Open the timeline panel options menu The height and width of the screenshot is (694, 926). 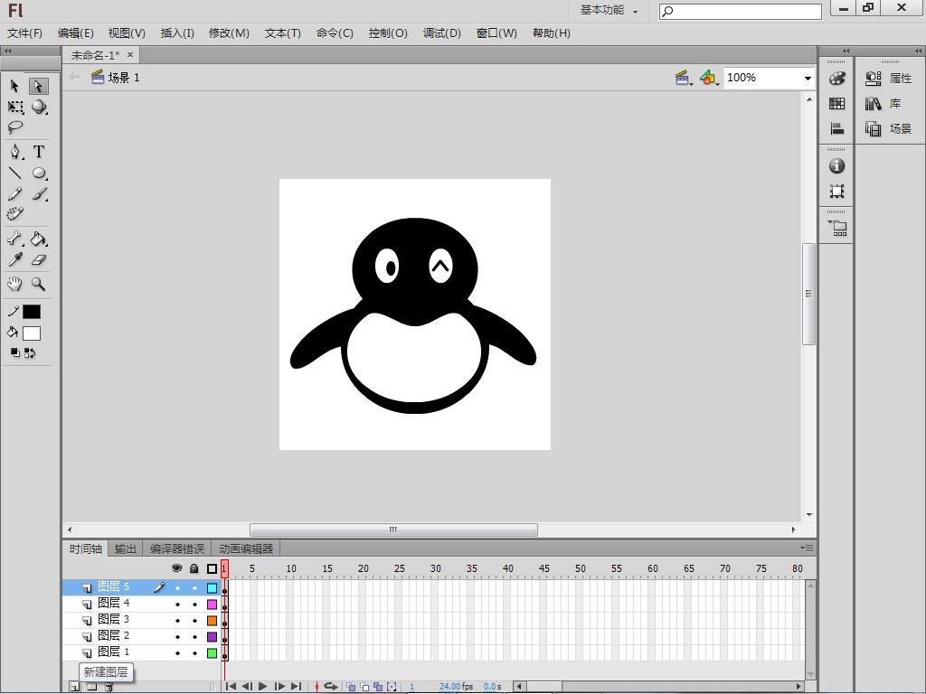point(807,549)
